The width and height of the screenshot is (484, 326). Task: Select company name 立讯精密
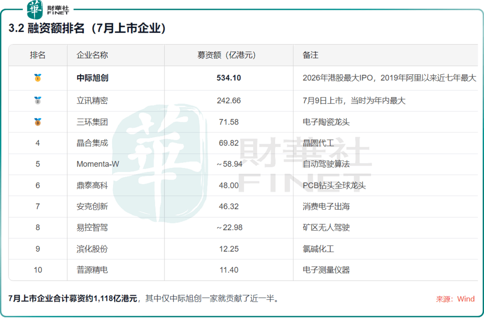92,101
